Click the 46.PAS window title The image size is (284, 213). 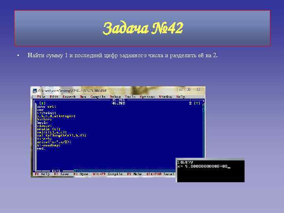click(118, 103)
